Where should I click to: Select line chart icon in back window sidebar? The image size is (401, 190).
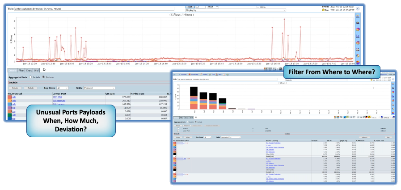(358, 16)
